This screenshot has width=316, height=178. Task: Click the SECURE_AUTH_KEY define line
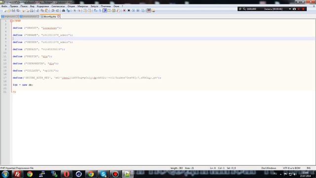click(87, 78)
